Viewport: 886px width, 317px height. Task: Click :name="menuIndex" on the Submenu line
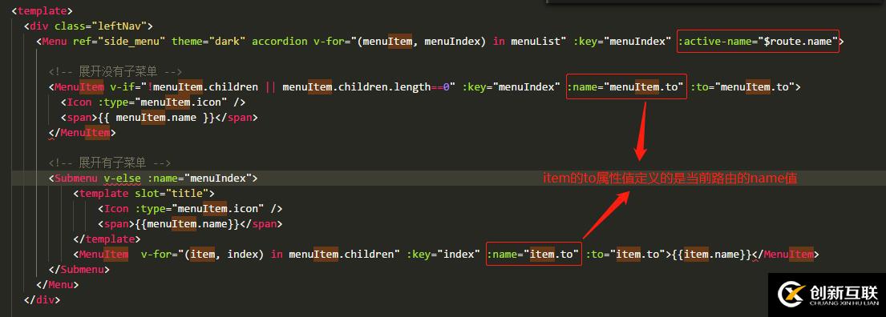tap(200, 179)
